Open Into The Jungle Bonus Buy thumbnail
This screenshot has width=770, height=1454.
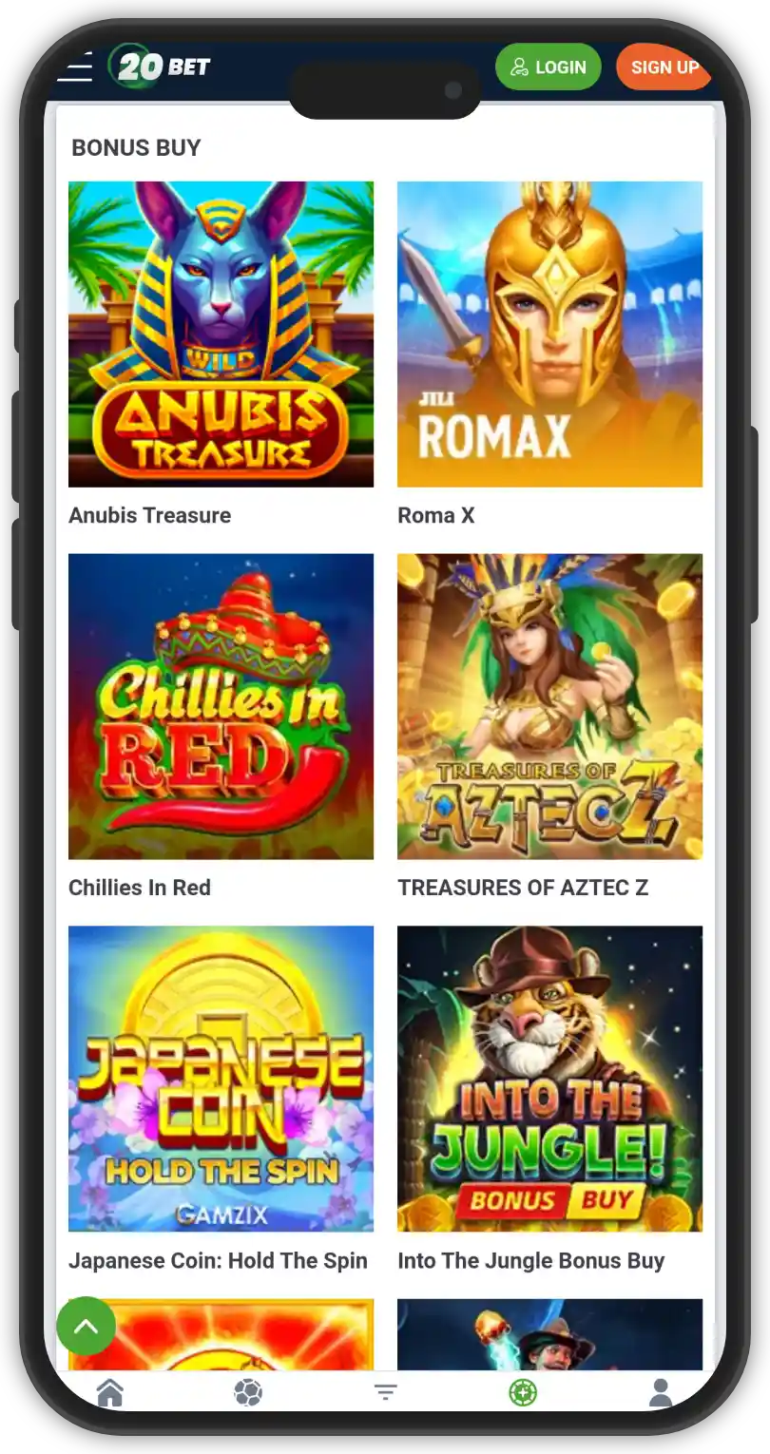pos(549,1080)
